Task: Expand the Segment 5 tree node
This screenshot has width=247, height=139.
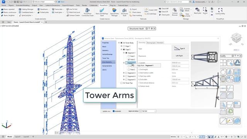Action: click(x=124, y=80)
